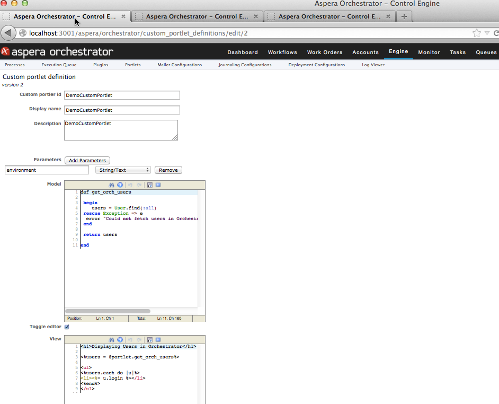Click the browser URL address field
This screenshot has height=404, width=499.
point(248,33)
